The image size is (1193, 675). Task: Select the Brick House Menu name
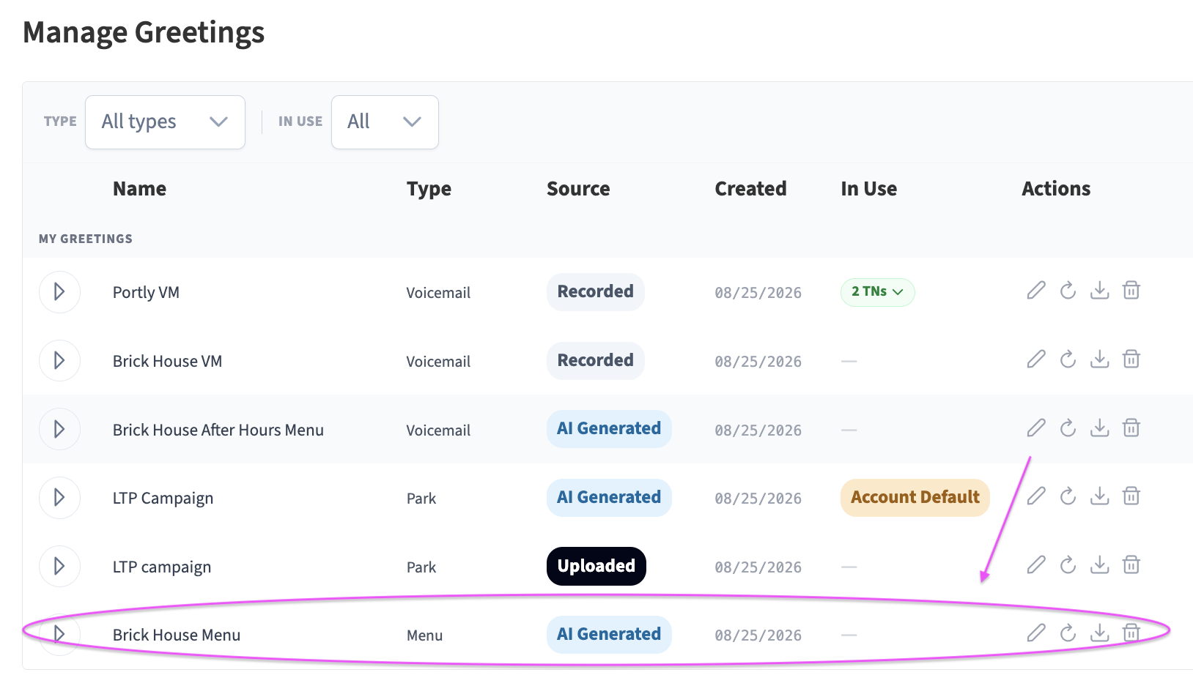pyautogui.click(x=177, y=635)
